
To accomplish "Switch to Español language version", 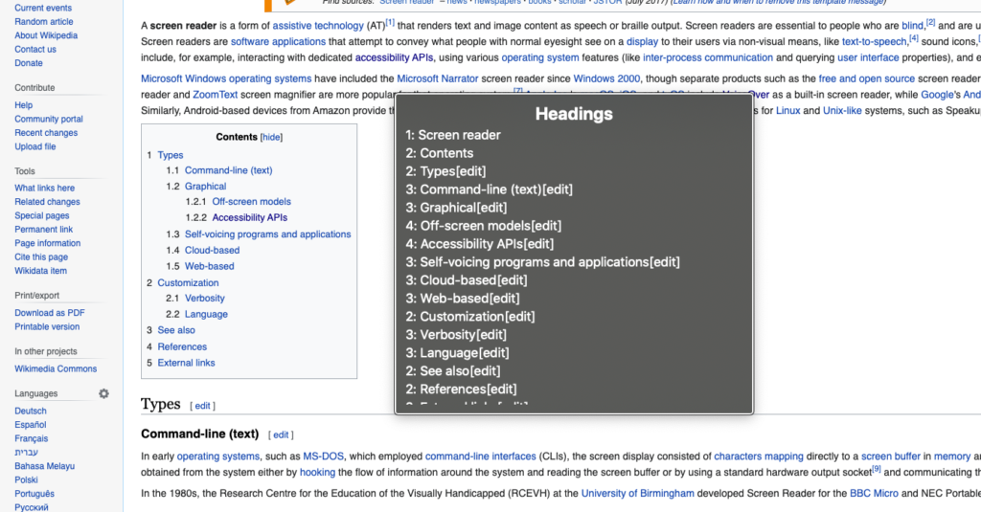I will click(x=31, y=425).
